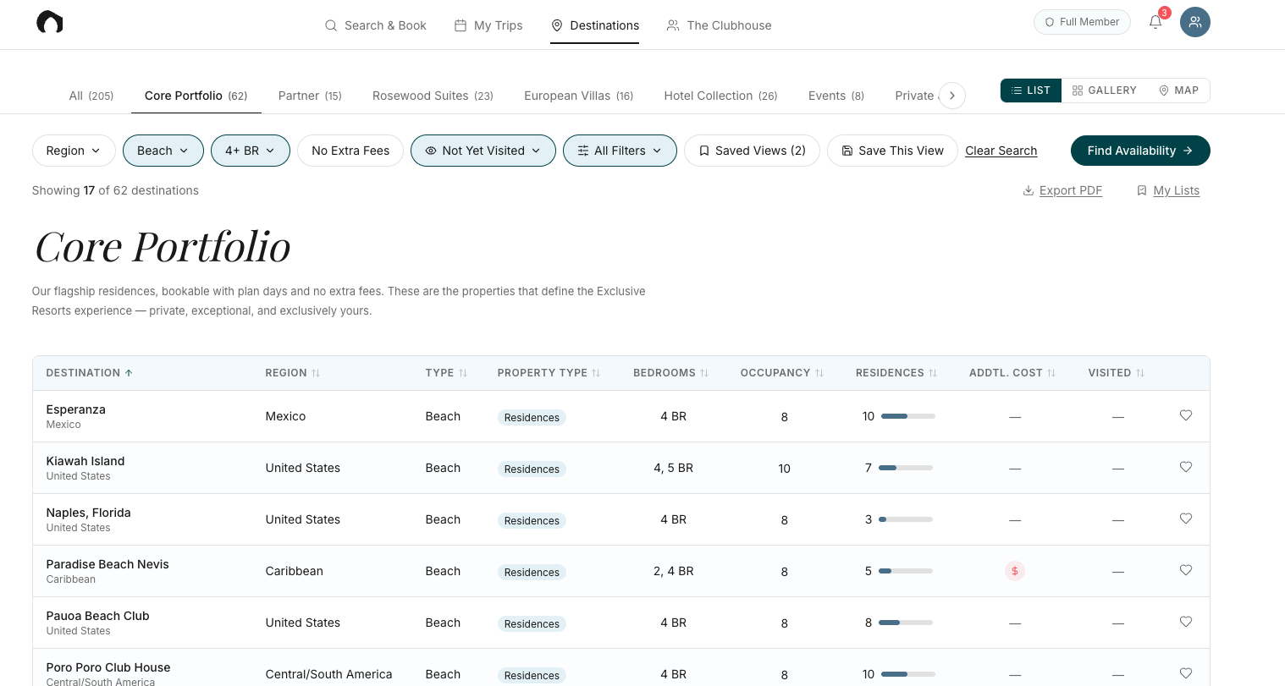Click Residences tag in Naples, Florida row

(532, 521)
